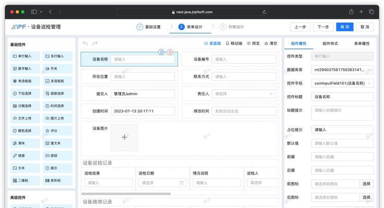Click the 控件标题 input field
Screen dimensions: 384x208
(342, 97)
